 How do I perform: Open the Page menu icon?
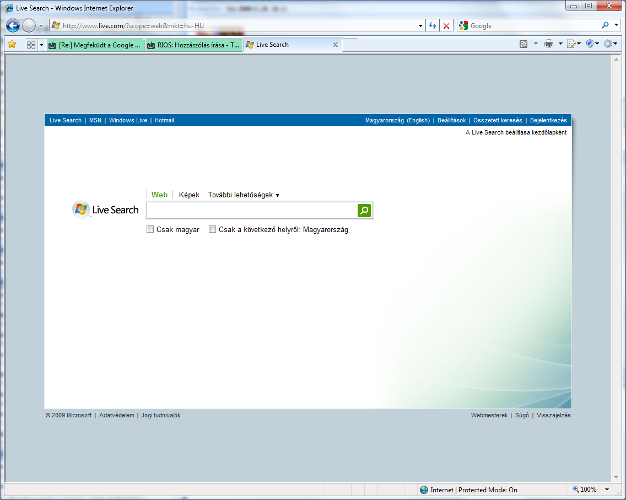point(574,44)
